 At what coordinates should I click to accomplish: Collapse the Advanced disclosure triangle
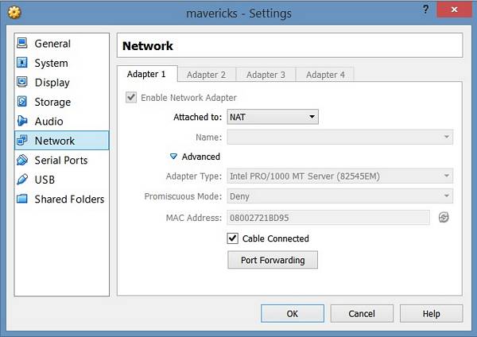[173, 157]
